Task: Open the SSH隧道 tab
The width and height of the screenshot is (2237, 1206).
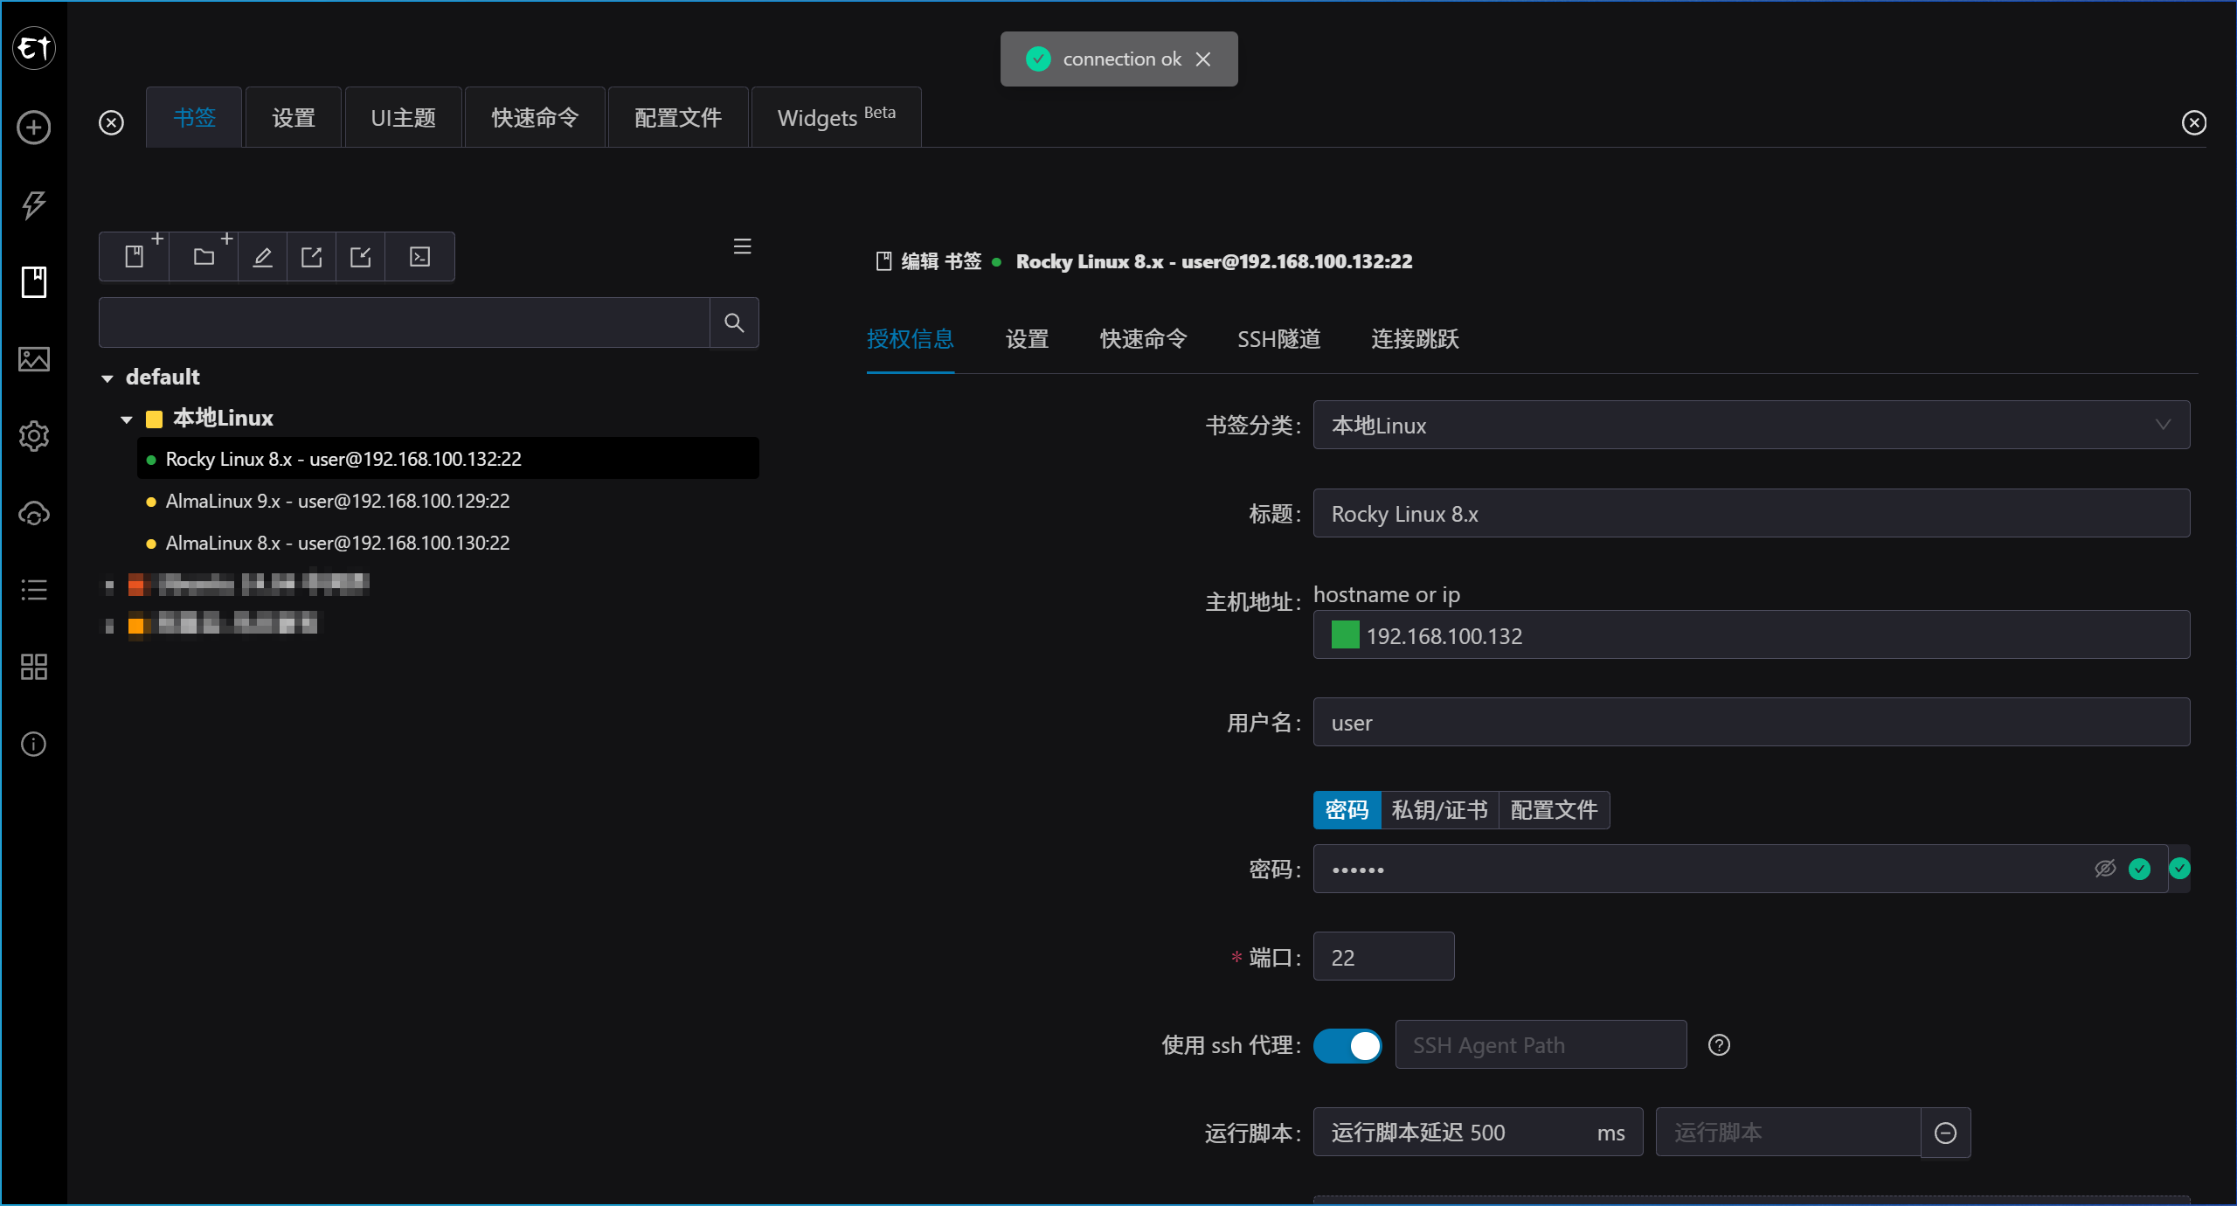Action: (1278, 339)
